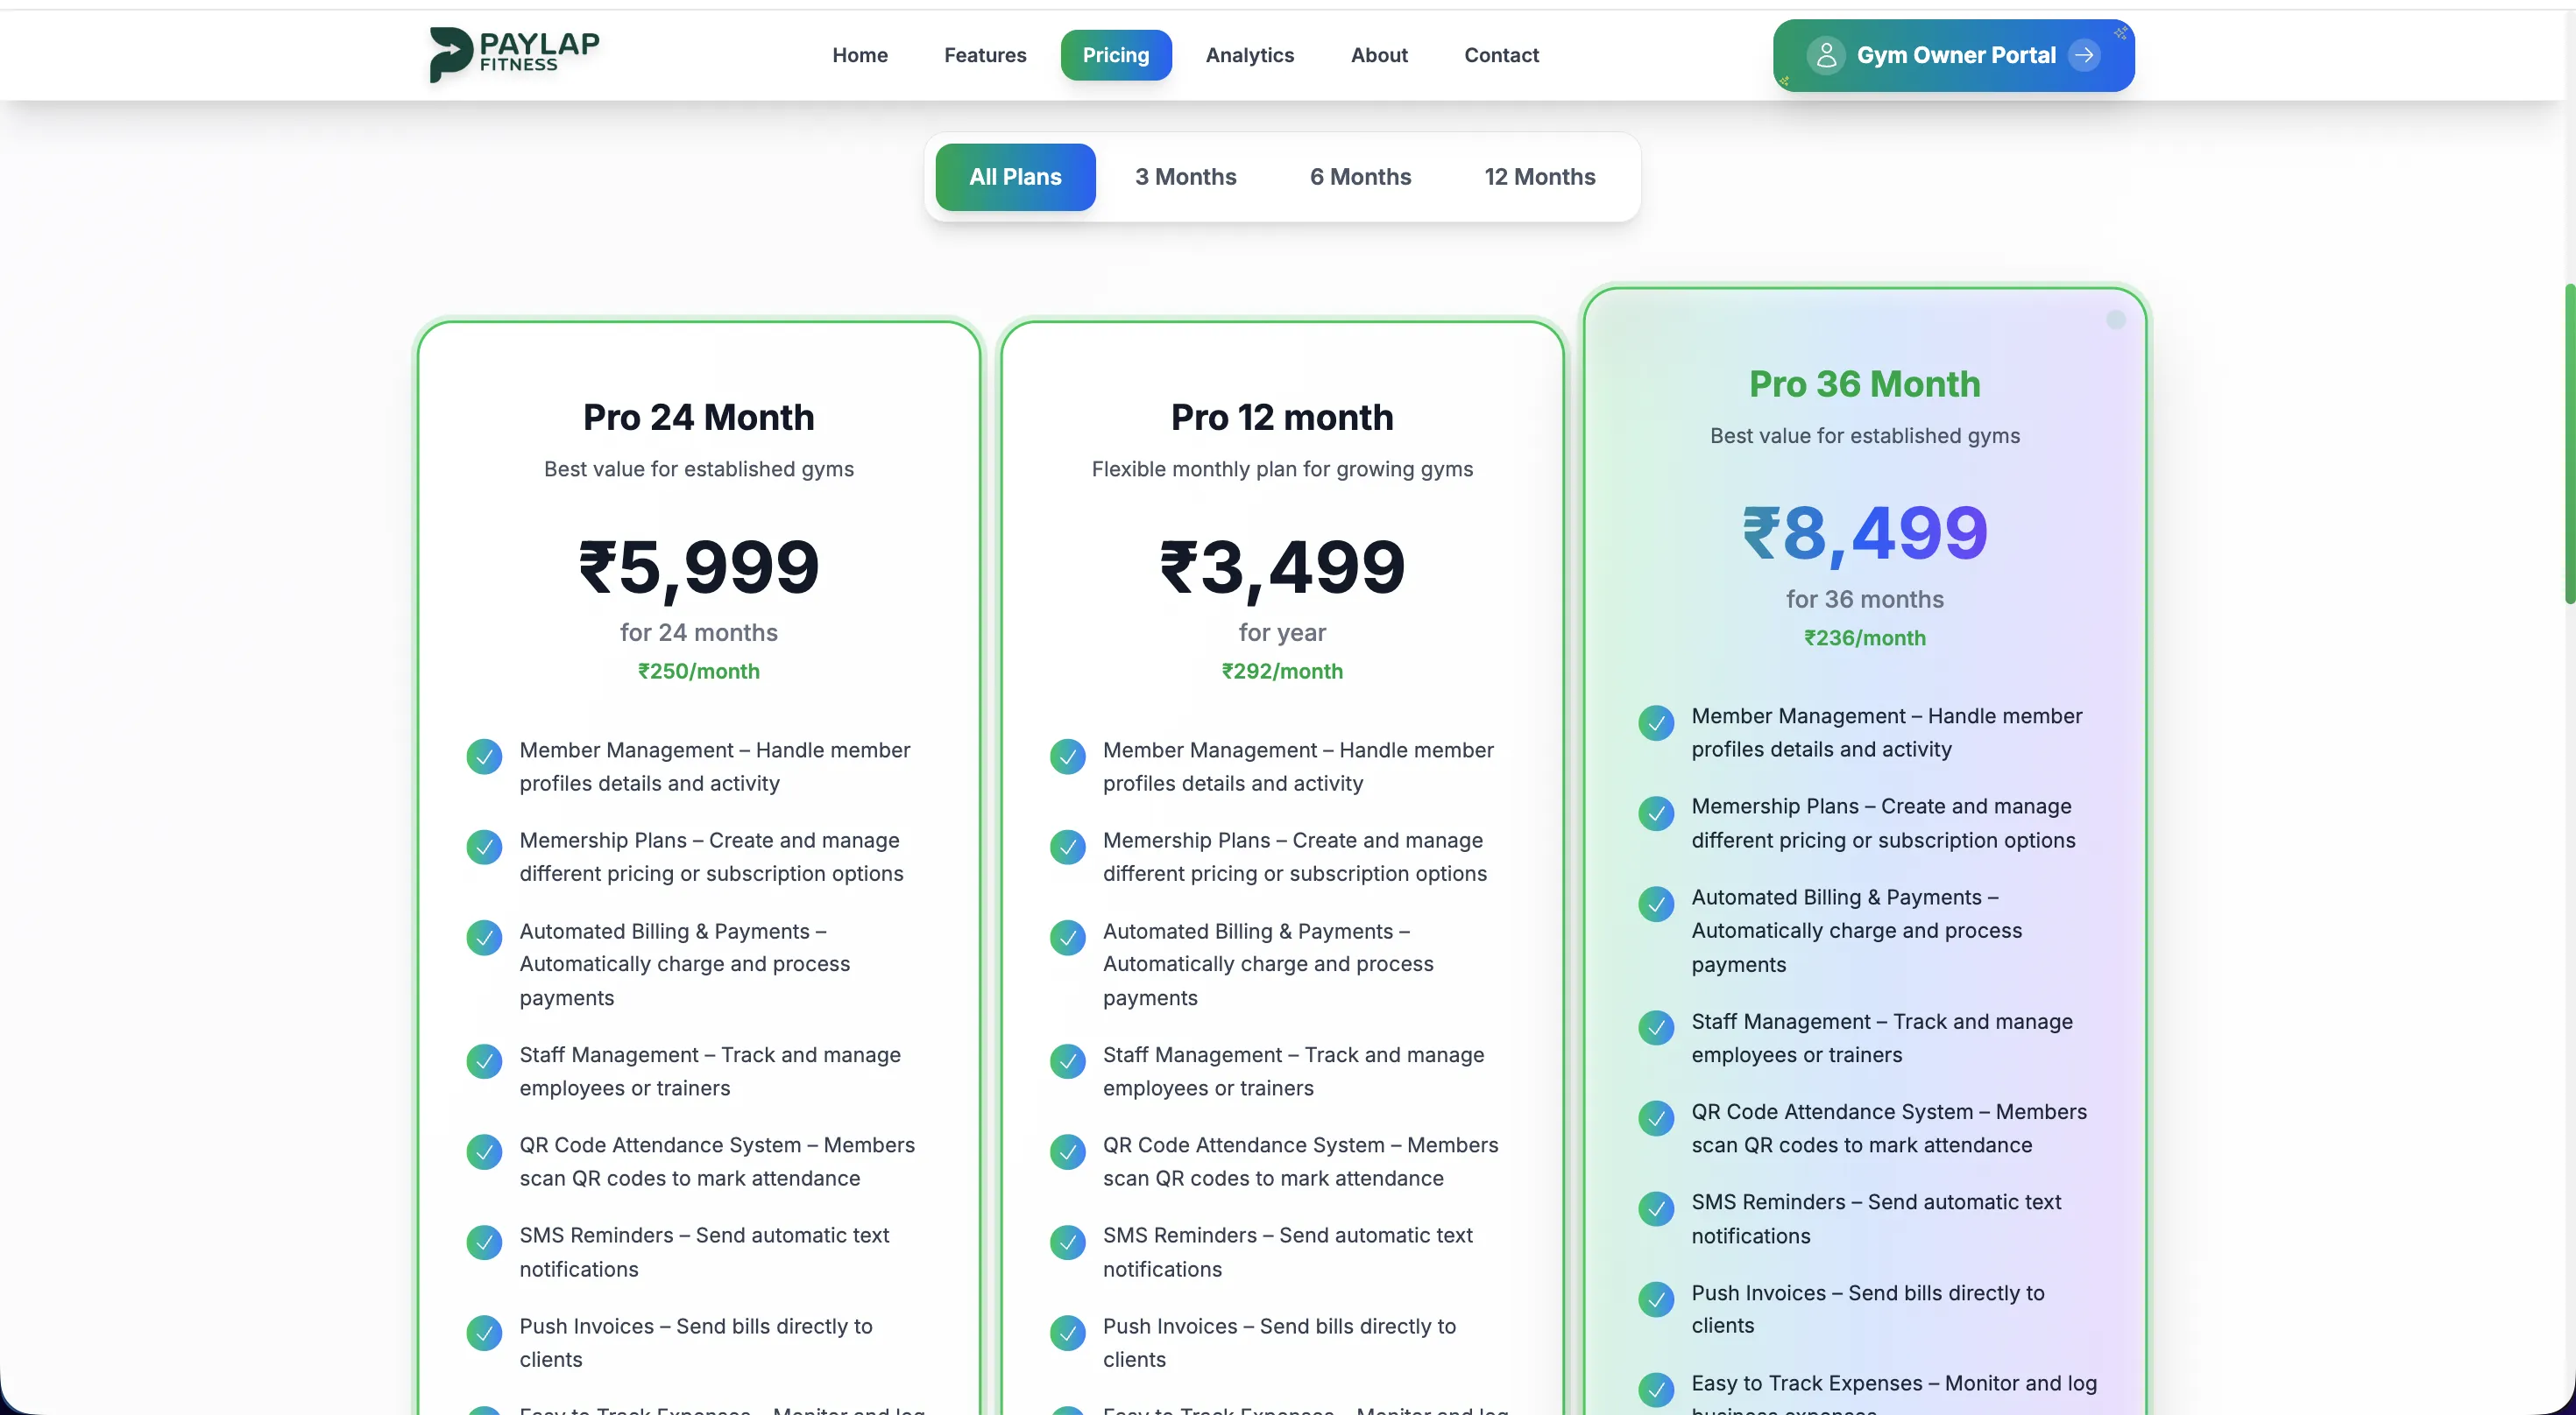Click the Member Management checkmark in Pro 24 Month
The image size is (2576, 1415).
484,757
